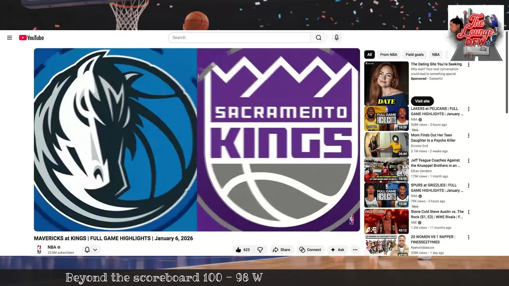Click The Lounge DFW overlay logo
This screenshot has width=509, height=286.
tap(476, 33)
